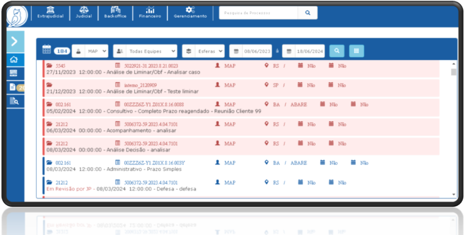The height and width of the screenshot is (235, 465).
Task: Click the Gerenciamento gears icon
Action: (x=190, y=10)
